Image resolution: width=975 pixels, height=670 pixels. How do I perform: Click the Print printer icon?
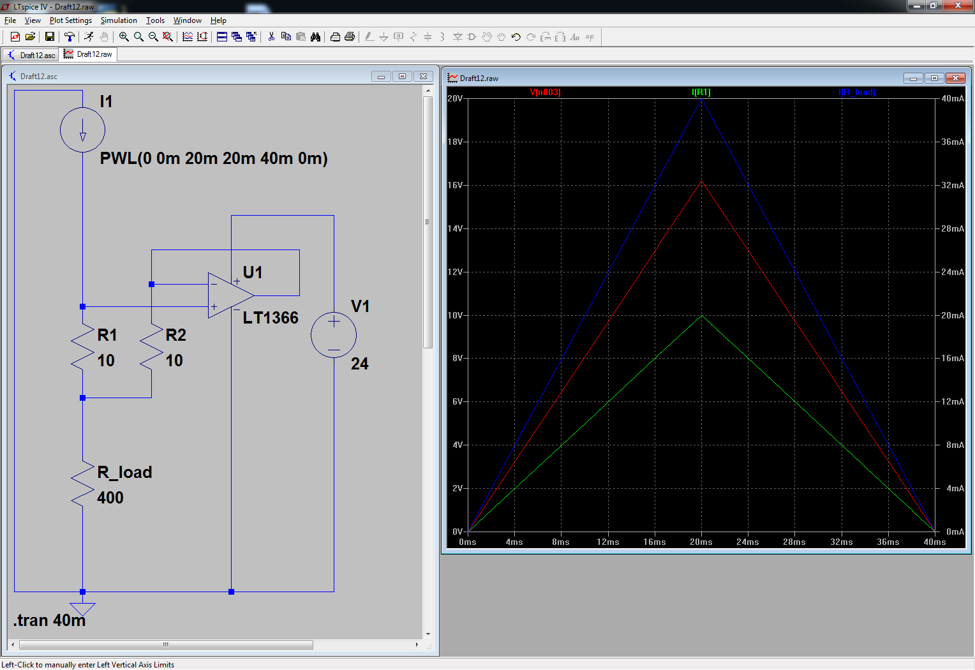[350, 37]
